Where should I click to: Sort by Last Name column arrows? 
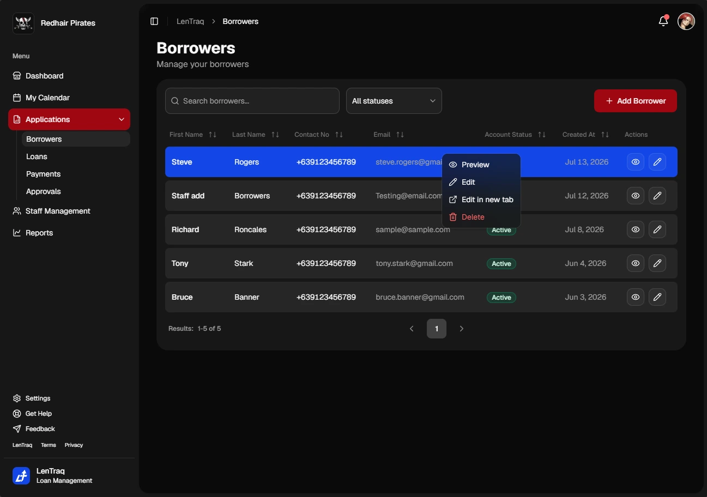tap(275, 135)
